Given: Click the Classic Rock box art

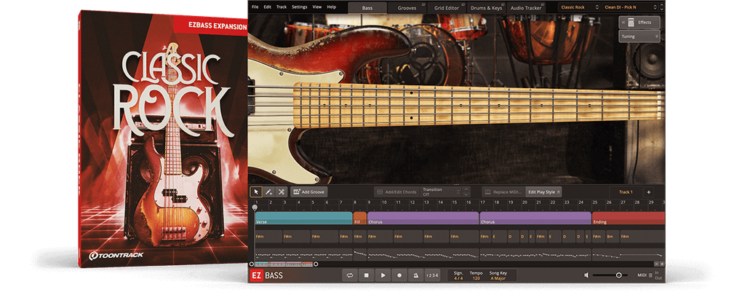Looking at the screenshot, I should 163,138.
